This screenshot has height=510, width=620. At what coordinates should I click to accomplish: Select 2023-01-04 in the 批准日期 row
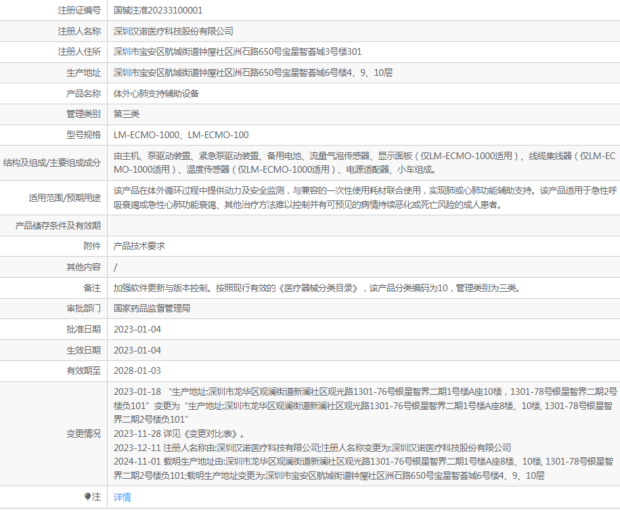coord(137,330)
